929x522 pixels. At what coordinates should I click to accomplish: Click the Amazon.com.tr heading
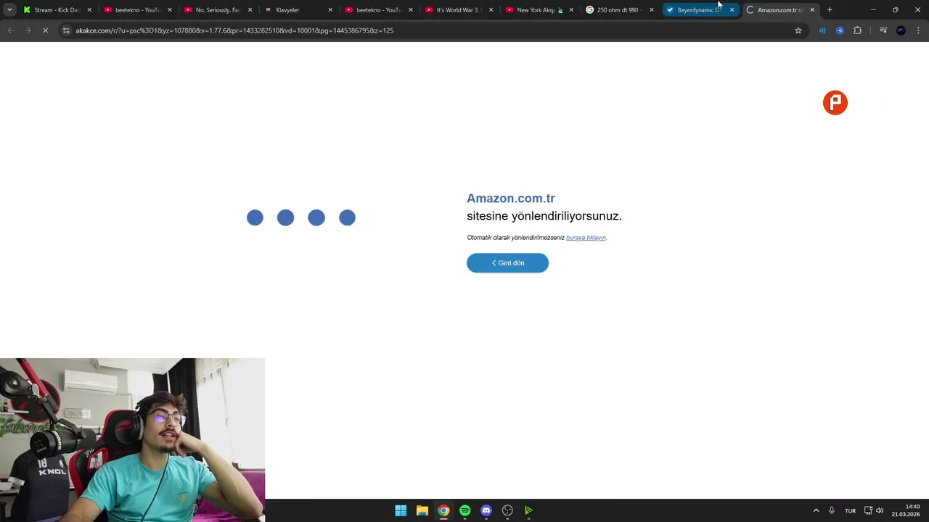tap(511, 198)
